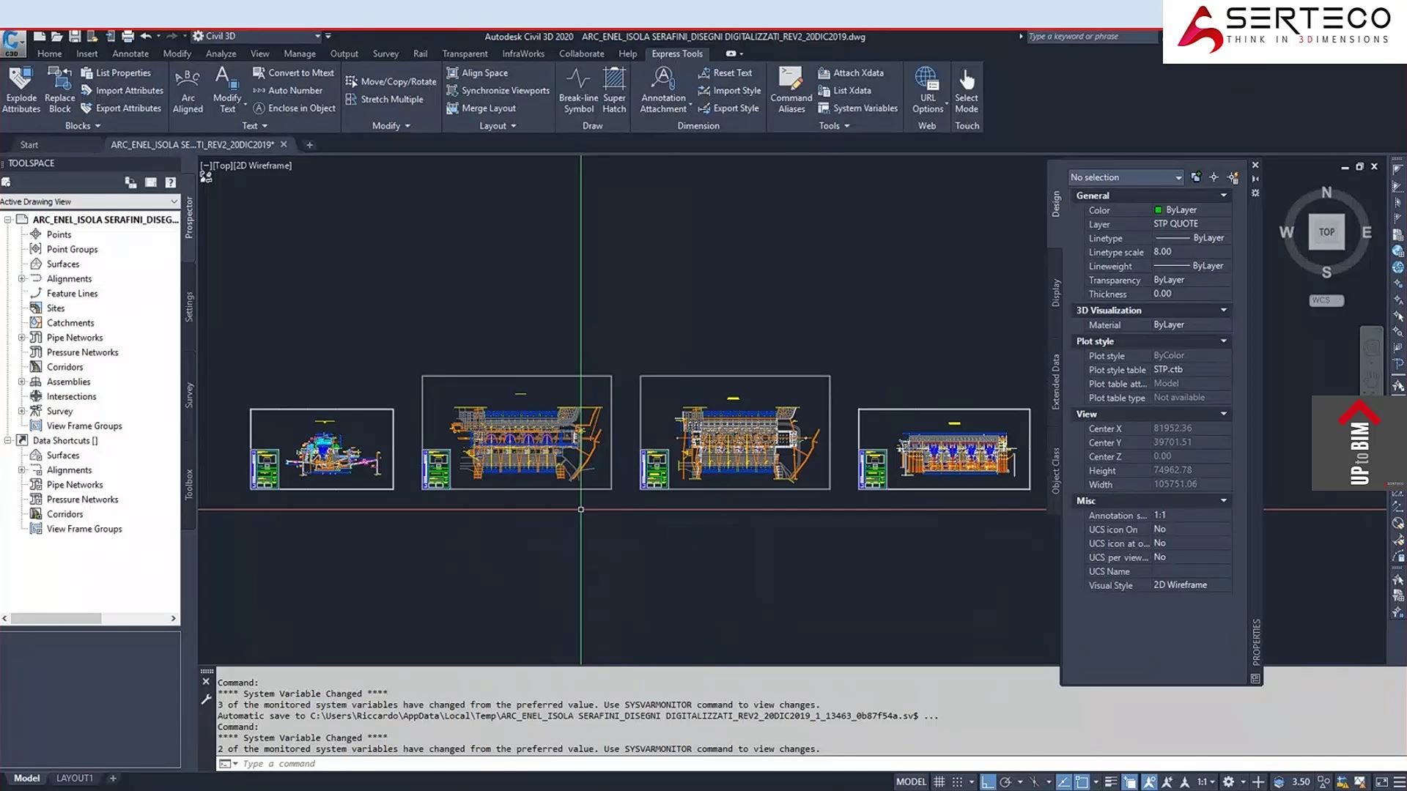Screen dimensions: 1407x791
Task: Open the Active Drawing View dropdown
Action: (89, 201)
